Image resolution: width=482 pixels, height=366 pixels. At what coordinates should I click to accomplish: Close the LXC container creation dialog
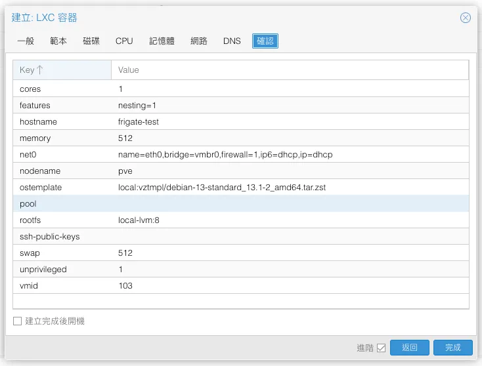[x=466, y=18]
